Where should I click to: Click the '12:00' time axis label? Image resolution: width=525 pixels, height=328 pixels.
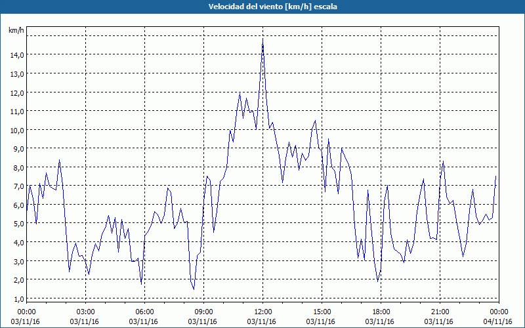(x=262, y=312)
